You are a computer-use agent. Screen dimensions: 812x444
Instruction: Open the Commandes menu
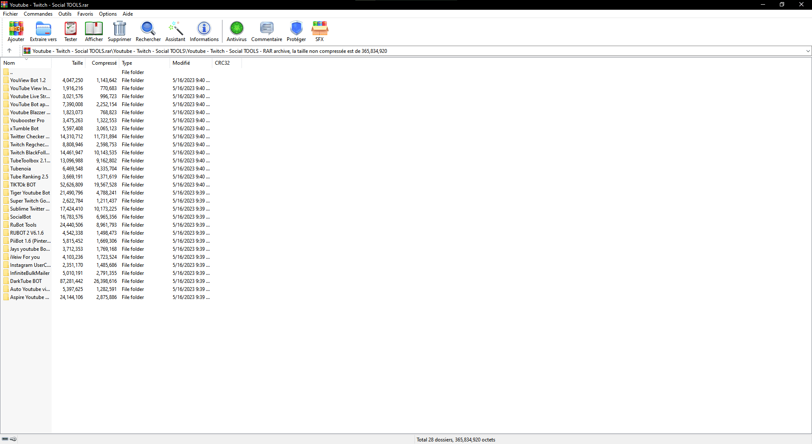(x=38, y=14)
